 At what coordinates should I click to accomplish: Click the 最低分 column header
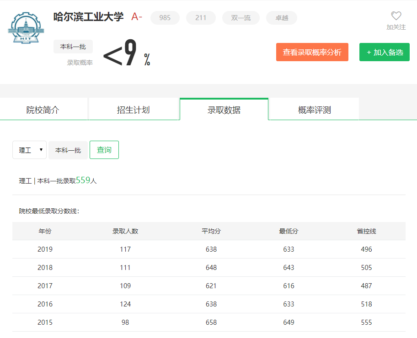click(289, 231)
